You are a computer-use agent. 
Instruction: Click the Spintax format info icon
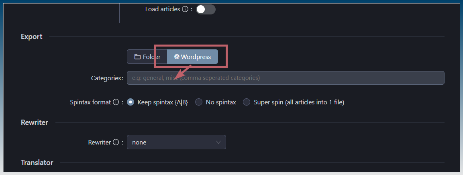(116, 102)
